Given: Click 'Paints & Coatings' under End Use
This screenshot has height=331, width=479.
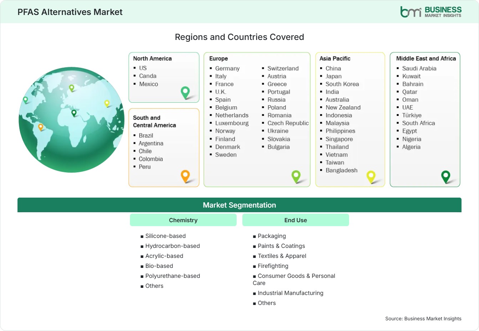Looking at the screenshot, I should coord(282,246).
